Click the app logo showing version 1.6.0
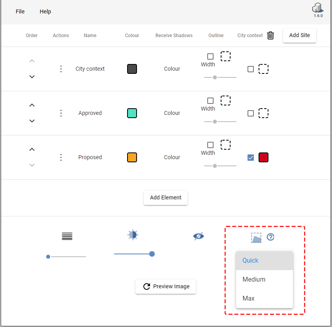 318,10
